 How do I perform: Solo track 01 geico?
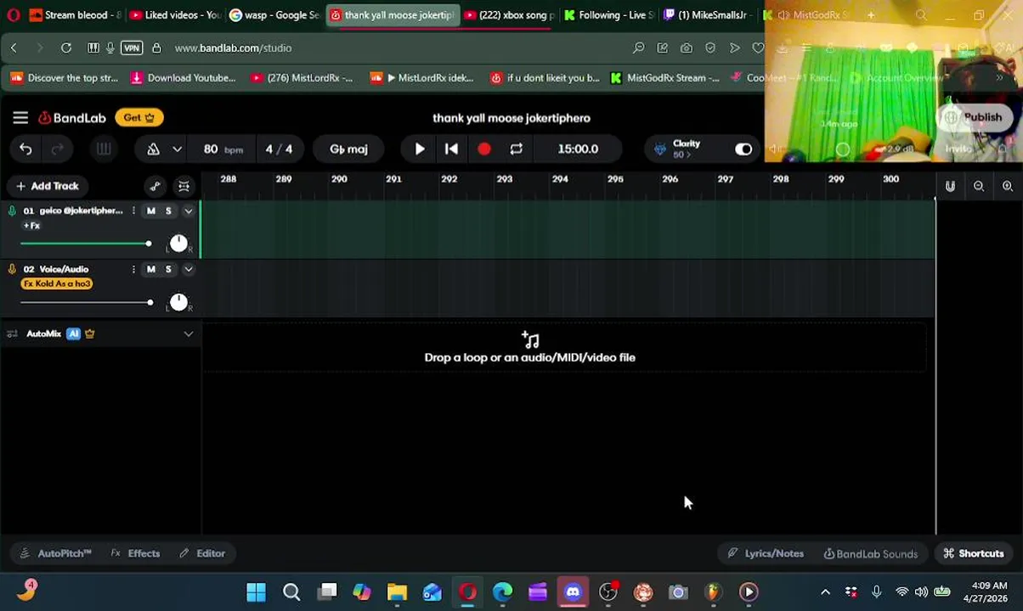[168, 210]
